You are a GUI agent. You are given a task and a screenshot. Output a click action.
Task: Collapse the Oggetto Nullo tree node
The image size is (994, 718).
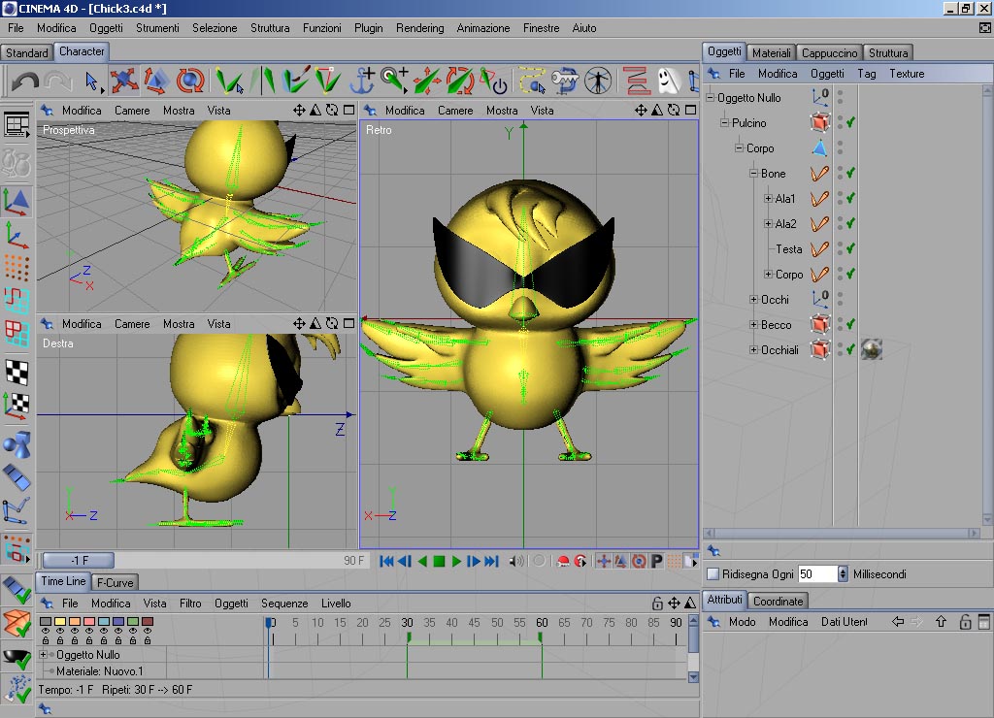pos(711,98)
